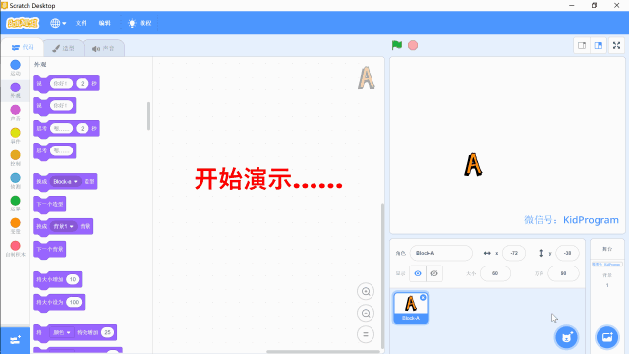Select the yellow Events category circle
This screenshot has height=354, width=629.
(x=16, y=133)
